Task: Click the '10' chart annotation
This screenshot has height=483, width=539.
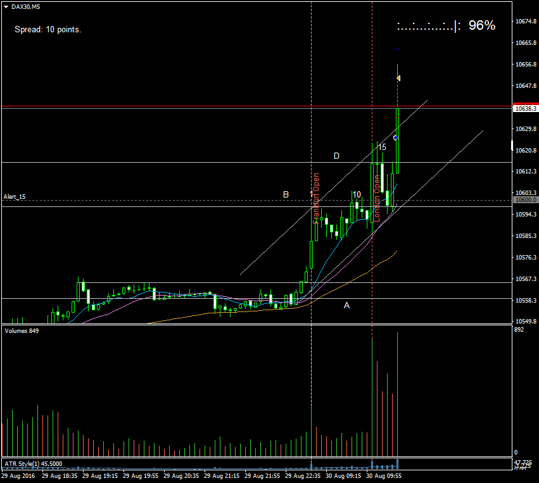Action: (x=357, y=194)
